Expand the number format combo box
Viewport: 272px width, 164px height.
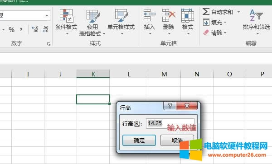tap(47, 15)
